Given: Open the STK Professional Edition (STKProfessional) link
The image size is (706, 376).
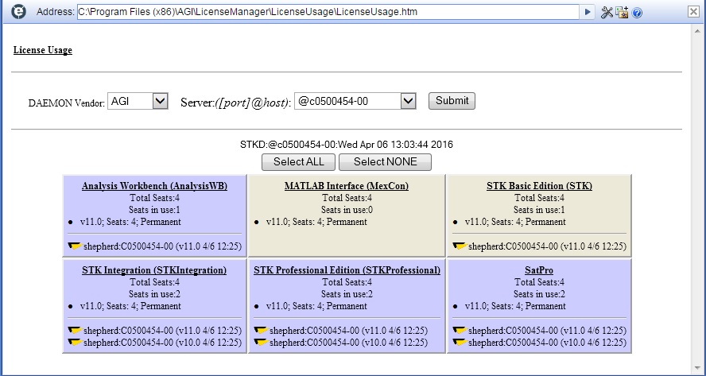Looking at the screenshot, I should click(347, 270).
